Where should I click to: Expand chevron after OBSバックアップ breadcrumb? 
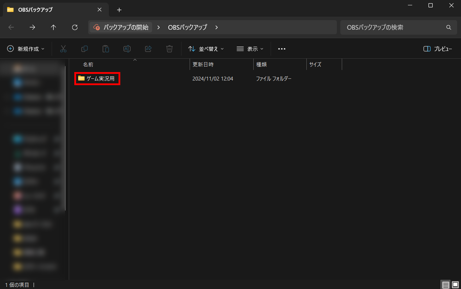coord(217,27)
